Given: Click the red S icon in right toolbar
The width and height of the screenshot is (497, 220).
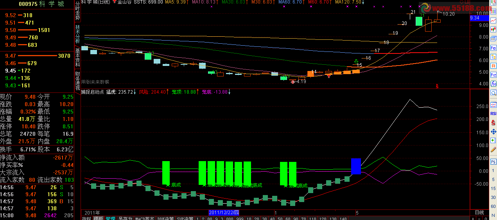Looking at the screenshot, I should pos(493,122).
